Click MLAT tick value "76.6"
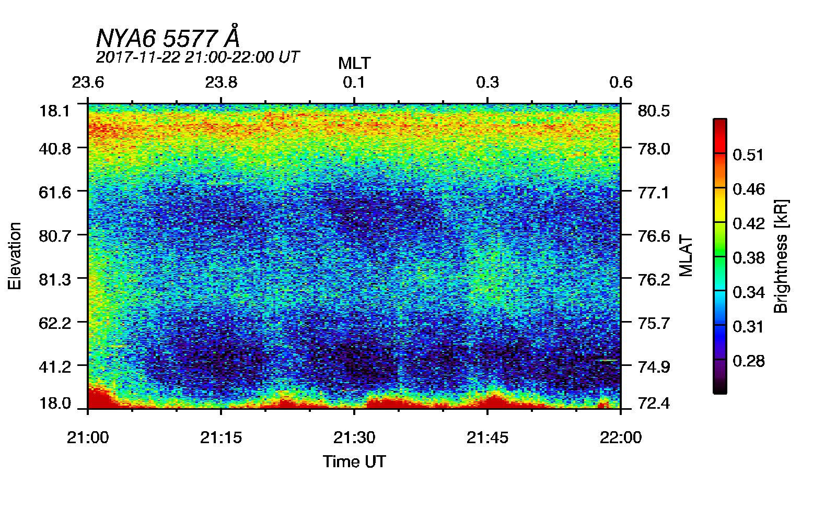The width and height of the screenshot is (836, 522). point(654,236)
